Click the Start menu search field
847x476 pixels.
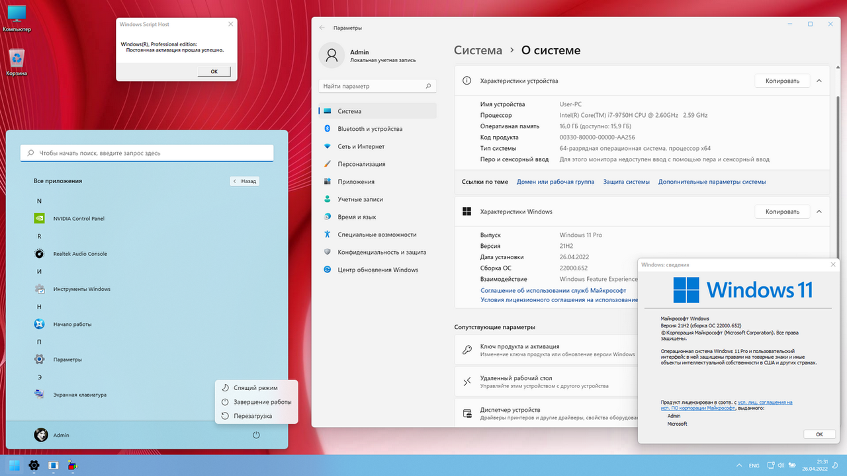147,153
